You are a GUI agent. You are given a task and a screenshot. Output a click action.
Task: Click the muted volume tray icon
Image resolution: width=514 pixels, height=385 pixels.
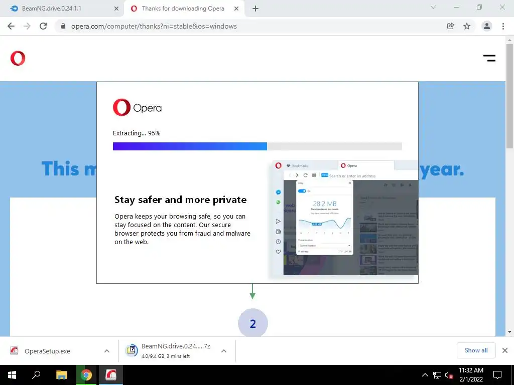449,375
